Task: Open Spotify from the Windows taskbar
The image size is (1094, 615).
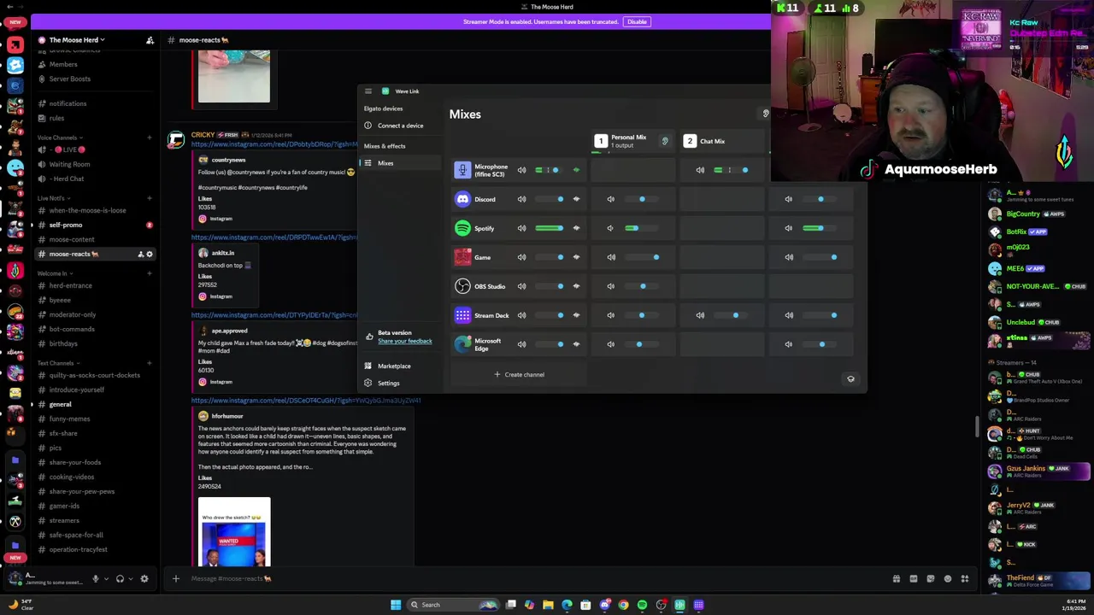Action: click(642, 605)
